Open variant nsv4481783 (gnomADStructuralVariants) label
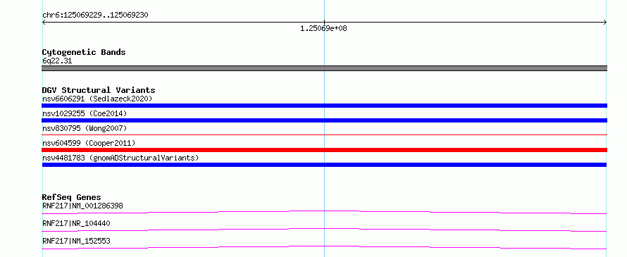 [120, 158]
